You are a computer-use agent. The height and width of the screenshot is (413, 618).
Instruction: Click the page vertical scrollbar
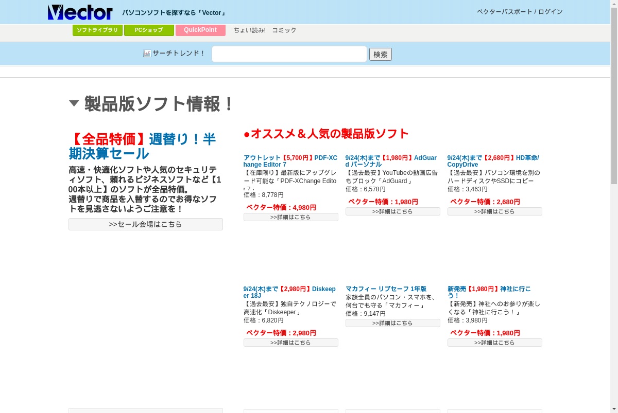[614, 206]
